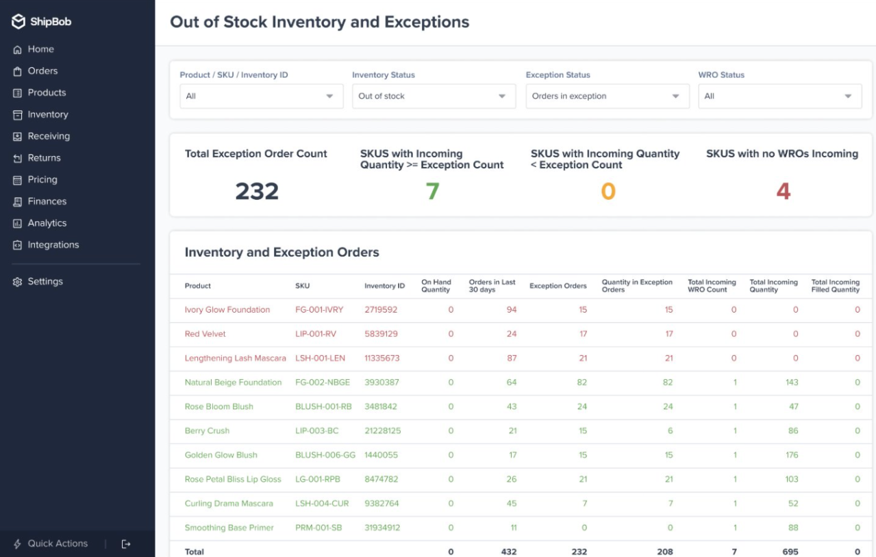
Task: Expand the Inventory Status dropdown
Action: (433, 96)
